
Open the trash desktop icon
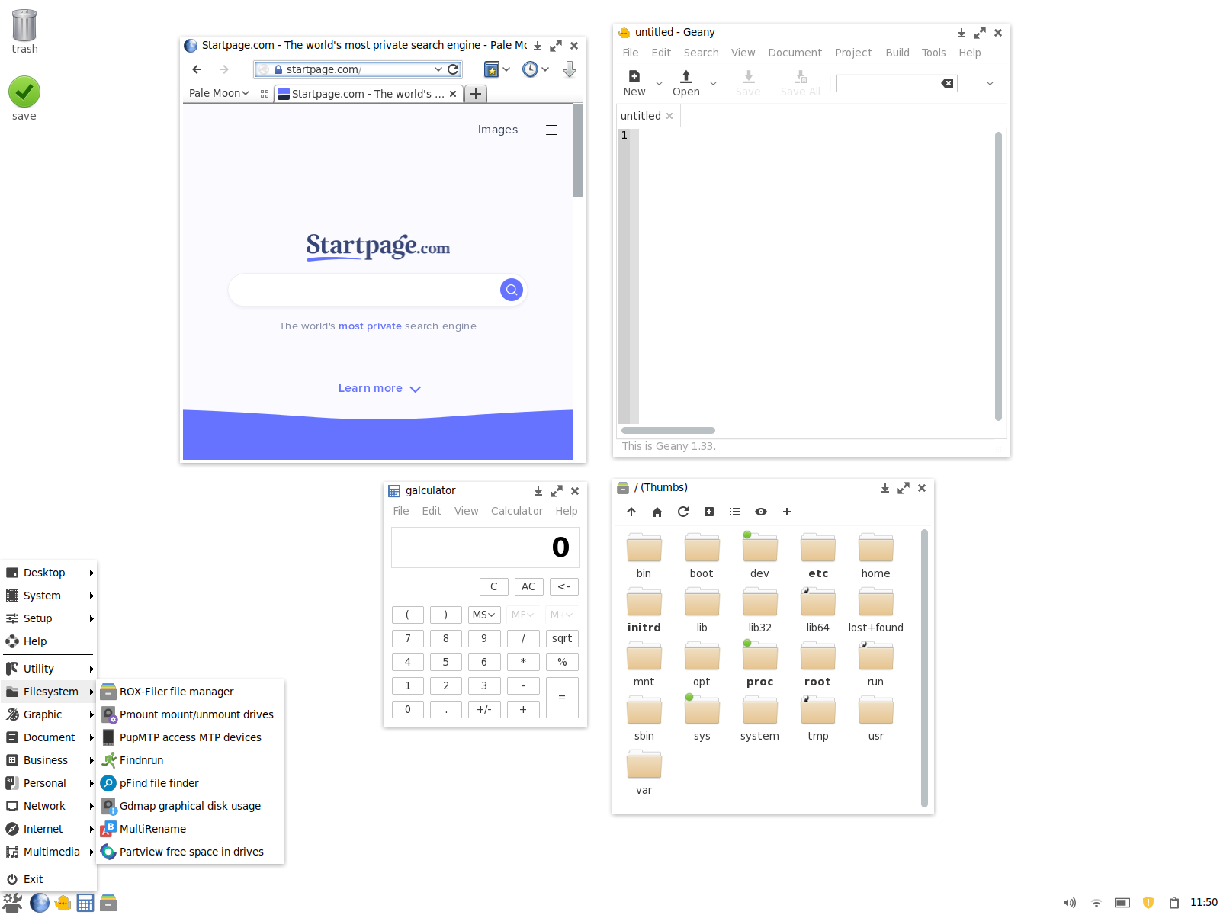[x=24, y=31]
